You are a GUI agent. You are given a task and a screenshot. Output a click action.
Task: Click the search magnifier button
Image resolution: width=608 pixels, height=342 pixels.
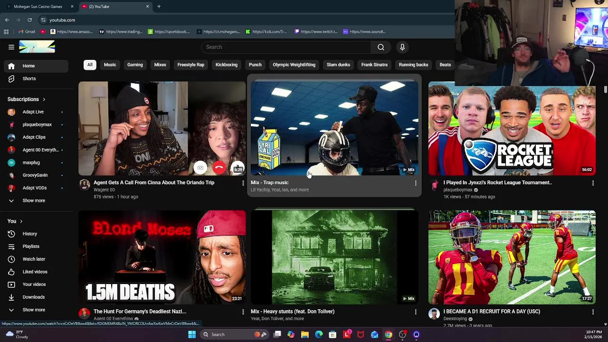click(381, 47)
